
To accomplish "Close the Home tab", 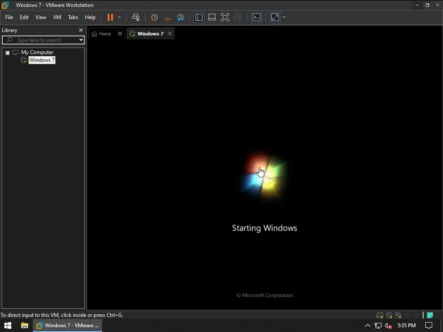I will (120, 34).
